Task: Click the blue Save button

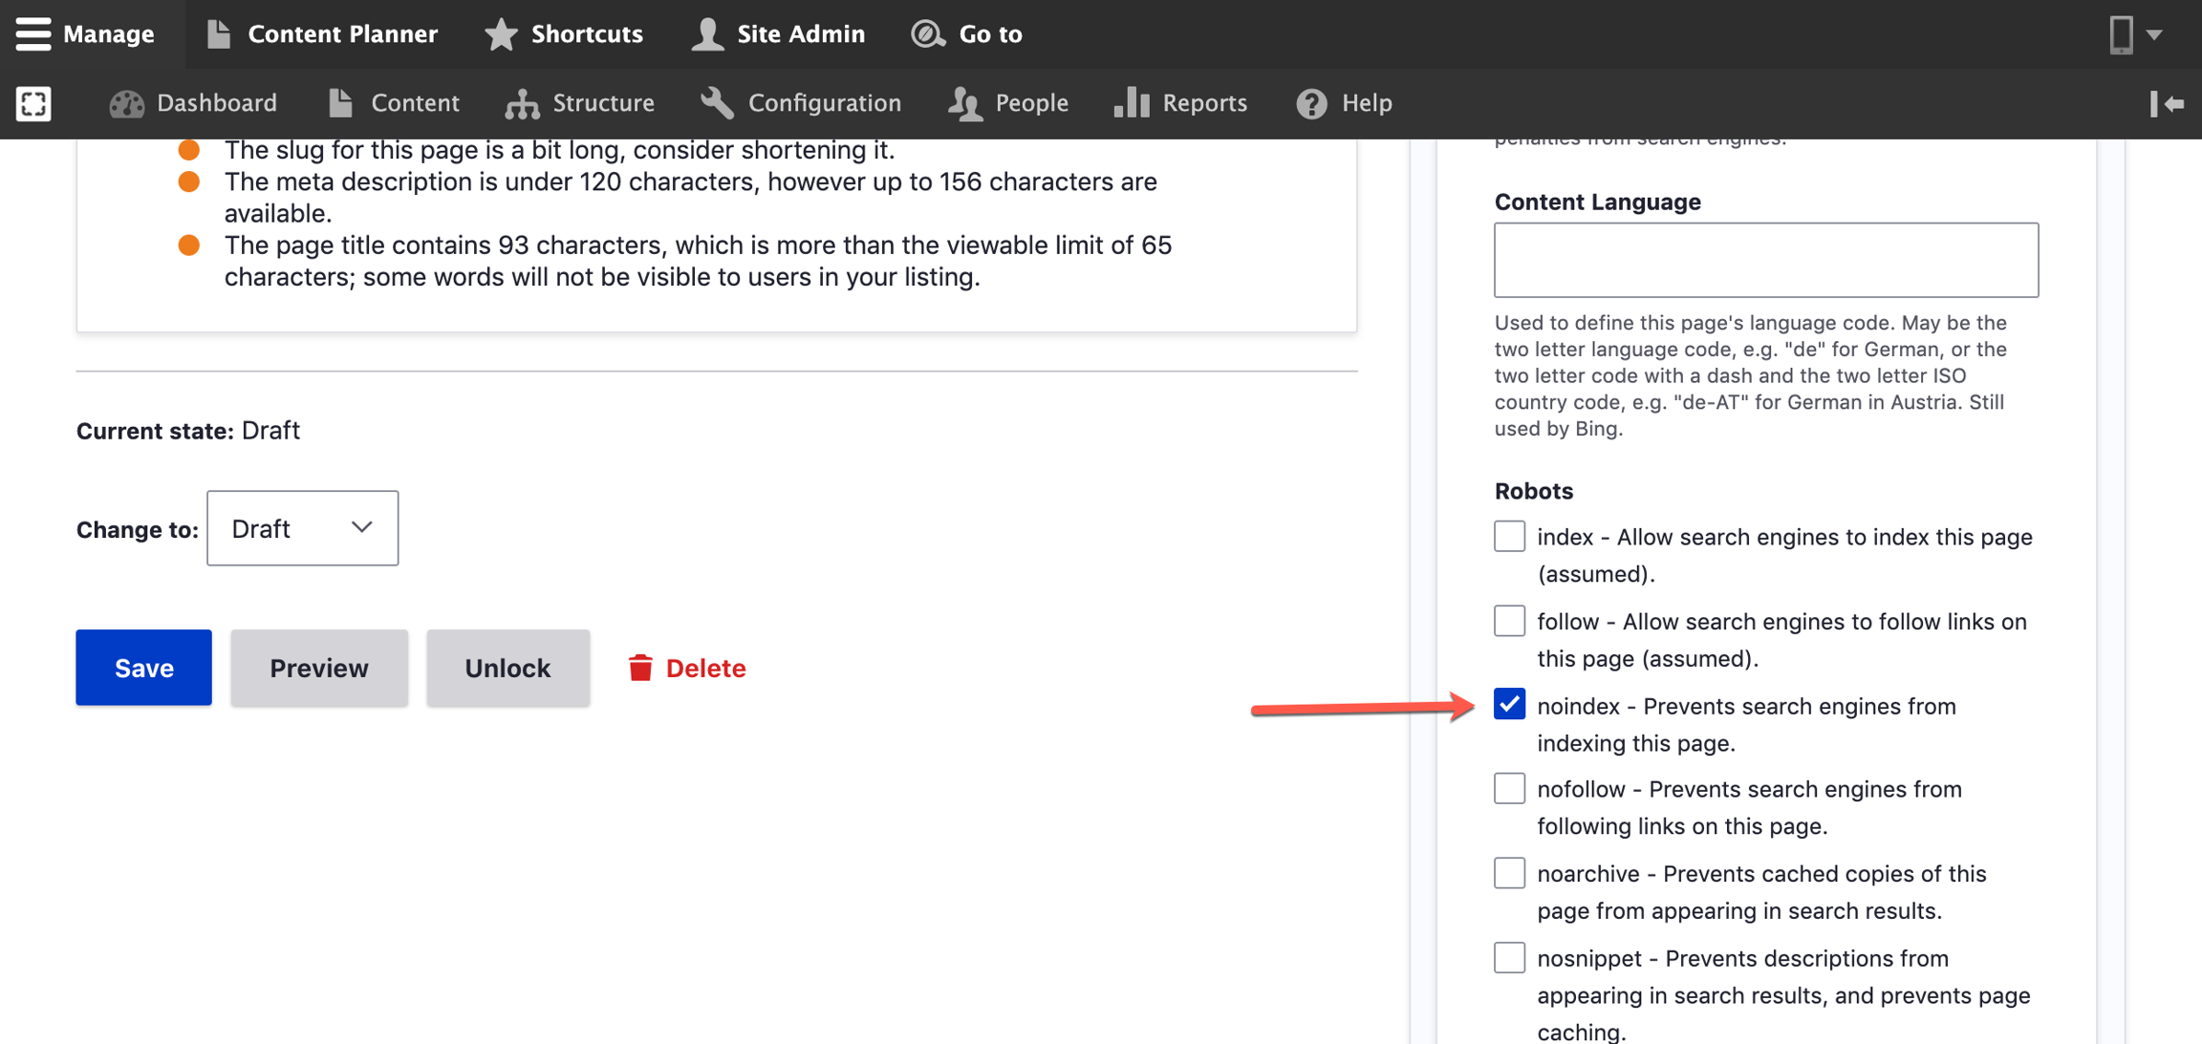Action: [143, 668]
